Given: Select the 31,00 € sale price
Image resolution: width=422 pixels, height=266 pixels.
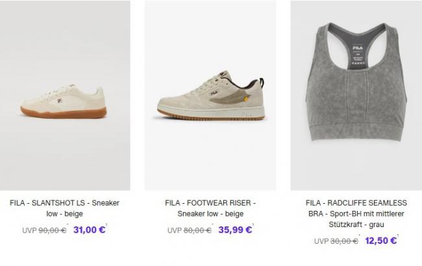Looking at the screenshot, I should (89, 230).
